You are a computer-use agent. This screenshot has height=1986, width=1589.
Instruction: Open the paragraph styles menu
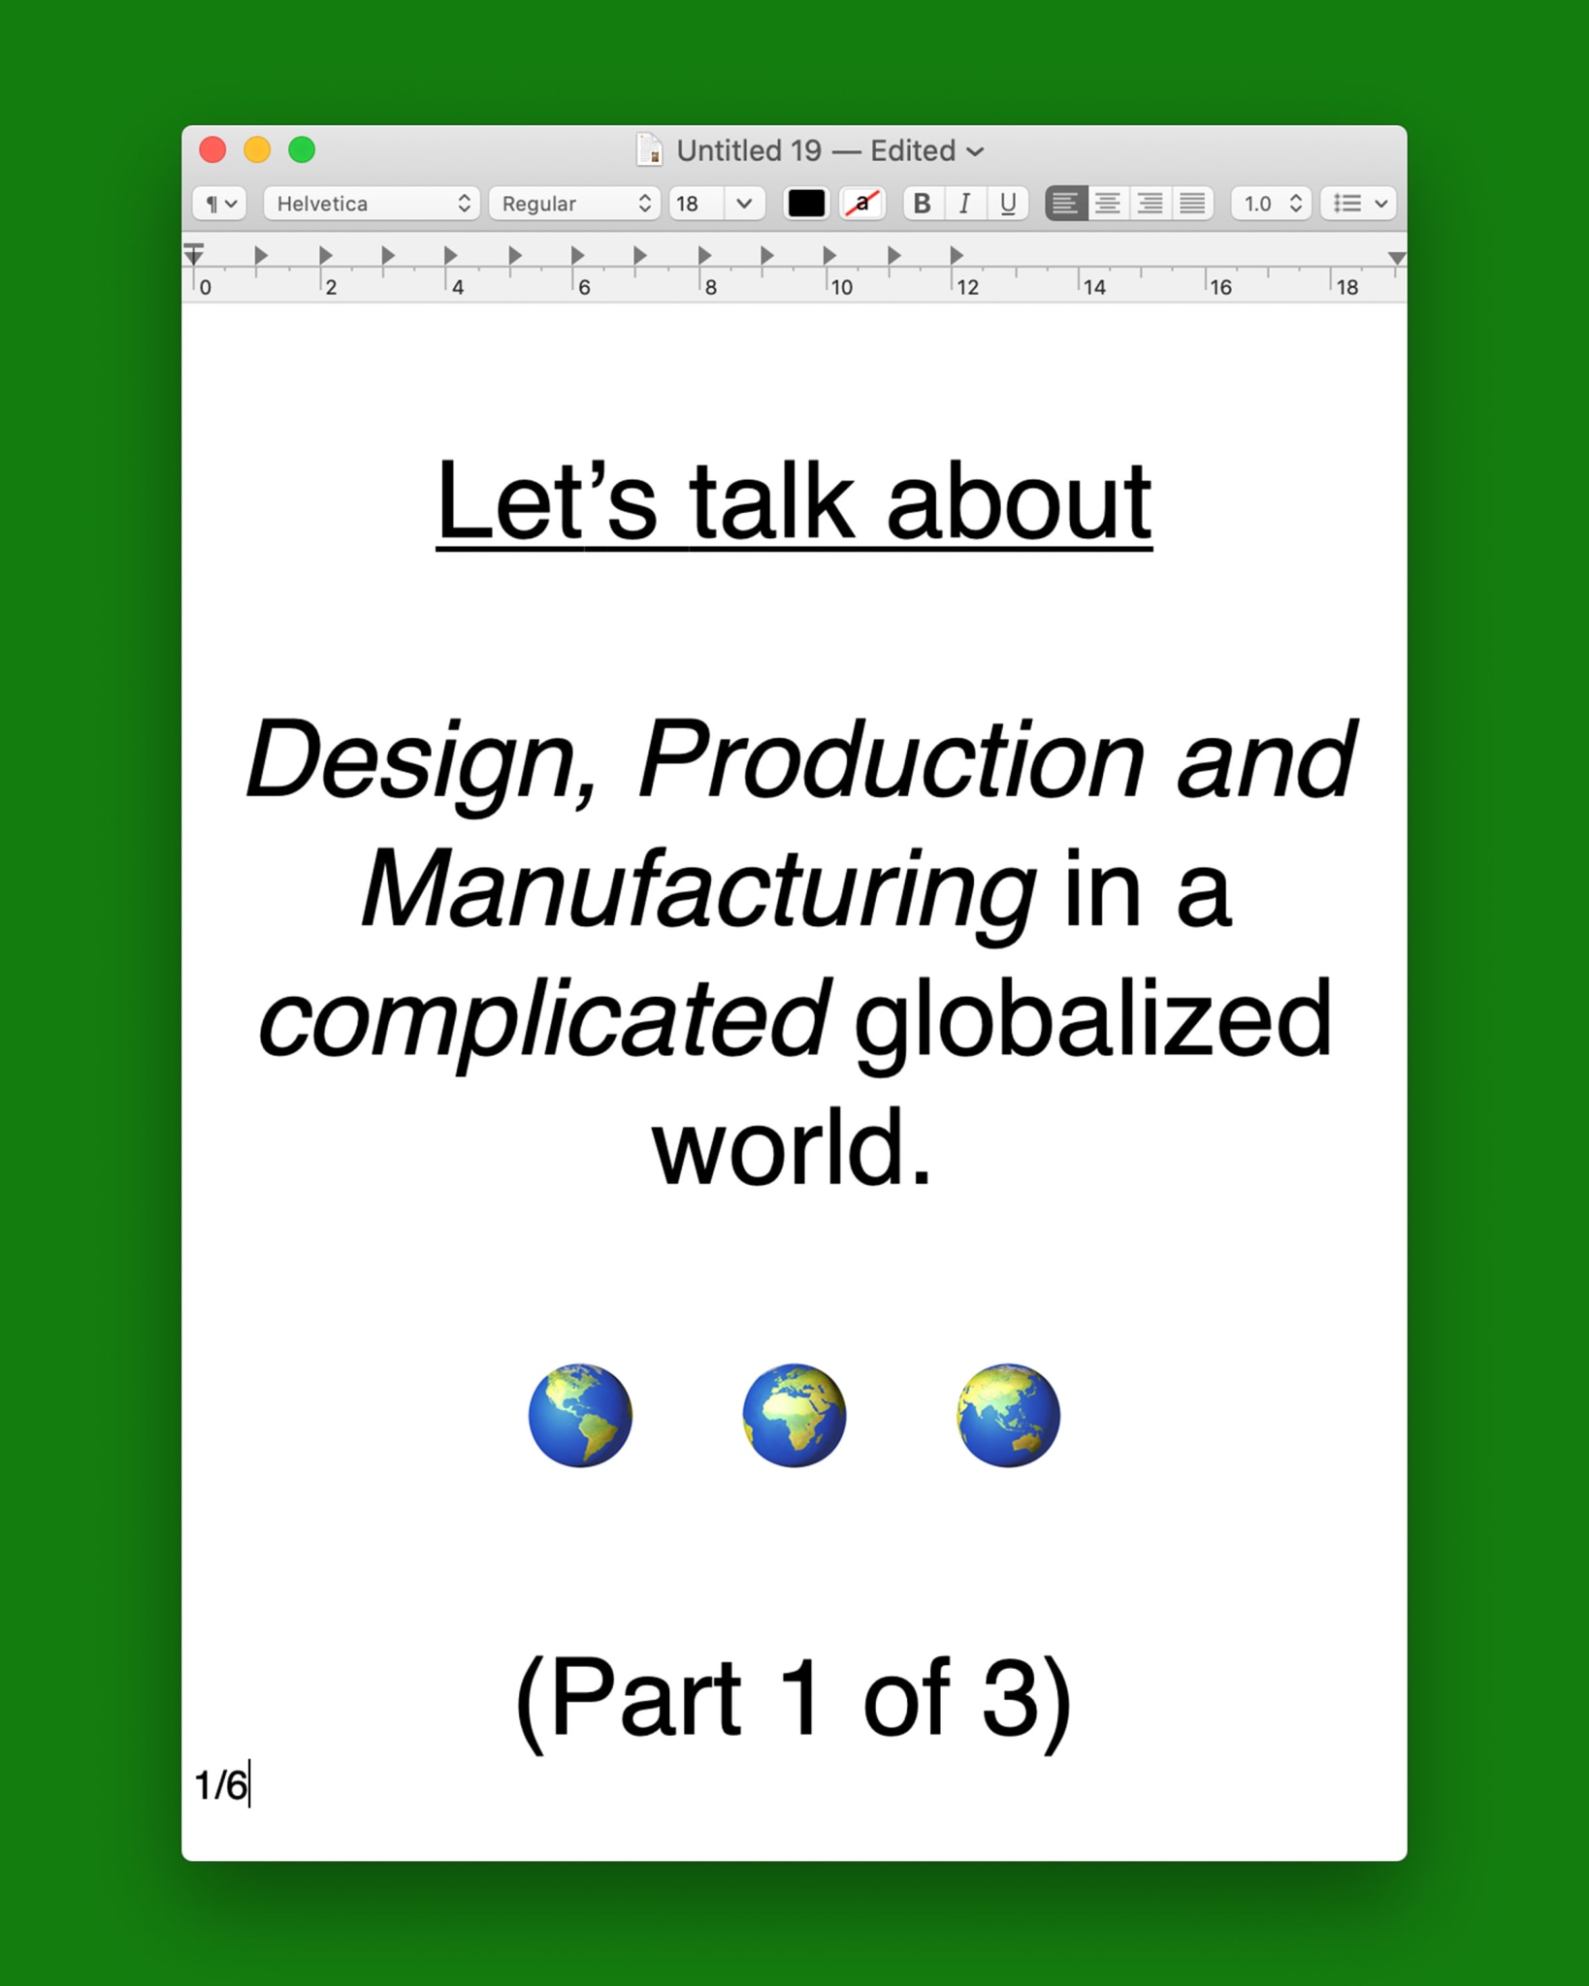click(219, 204)
